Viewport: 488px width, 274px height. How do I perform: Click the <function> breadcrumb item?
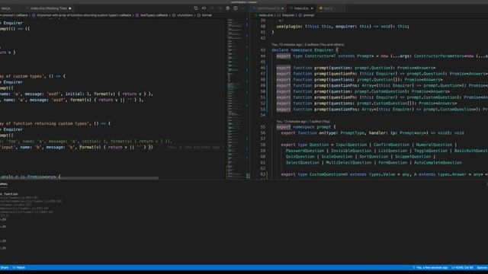click(x=185, y=15)
